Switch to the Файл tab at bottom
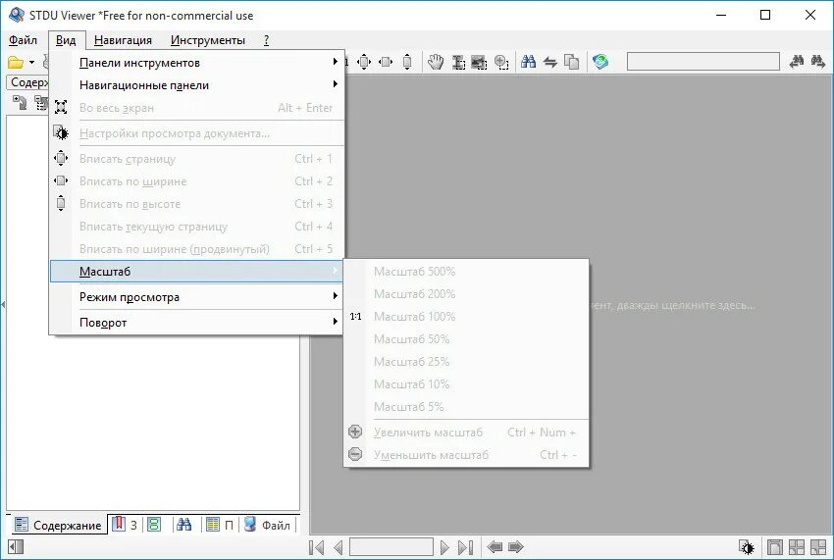Image resolution: width=834 pixels, height=560 pixels. coord(268,526)
